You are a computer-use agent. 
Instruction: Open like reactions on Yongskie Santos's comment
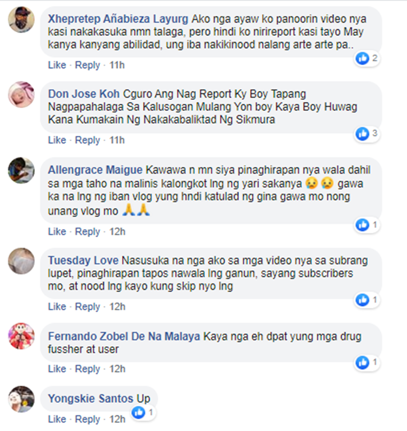143,413
